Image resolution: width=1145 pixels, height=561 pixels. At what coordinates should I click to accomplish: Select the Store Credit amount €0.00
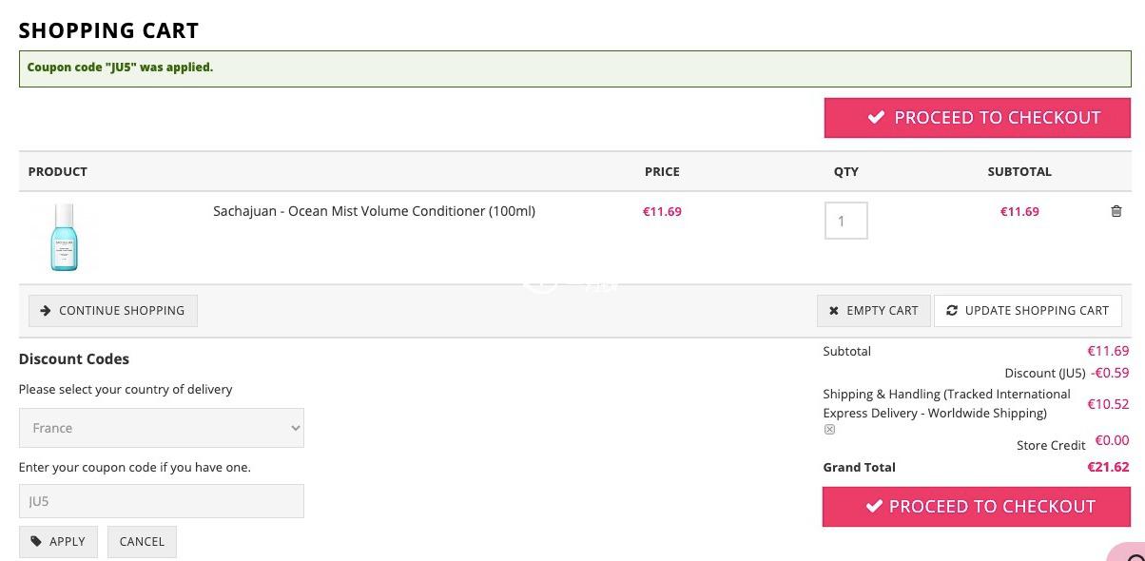click(1113, 440)
